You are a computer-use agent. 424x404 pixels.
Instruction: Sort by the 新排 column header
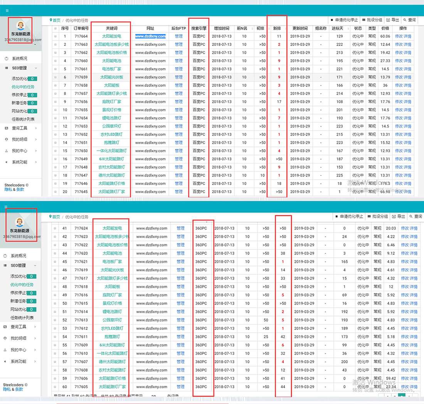click(277, 29)
